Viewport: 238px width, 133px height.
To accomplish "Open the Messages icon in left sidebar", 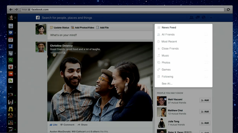I will point(11,33).
